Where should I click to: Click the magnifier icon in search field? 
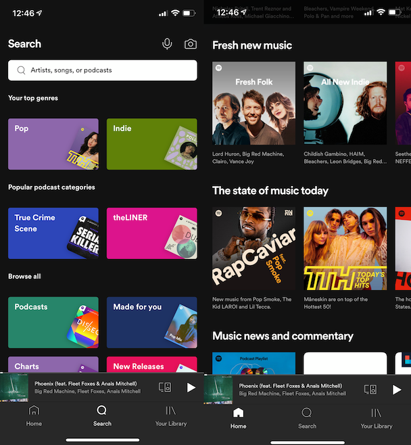pos(21,70)
